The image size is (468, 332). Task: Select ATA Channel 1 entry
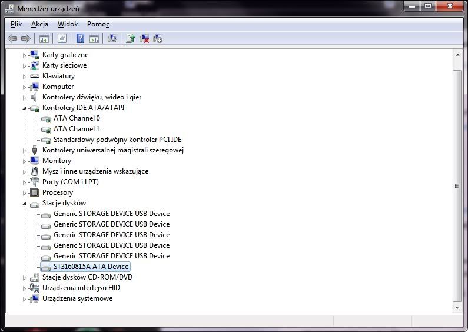pos(77,129)
